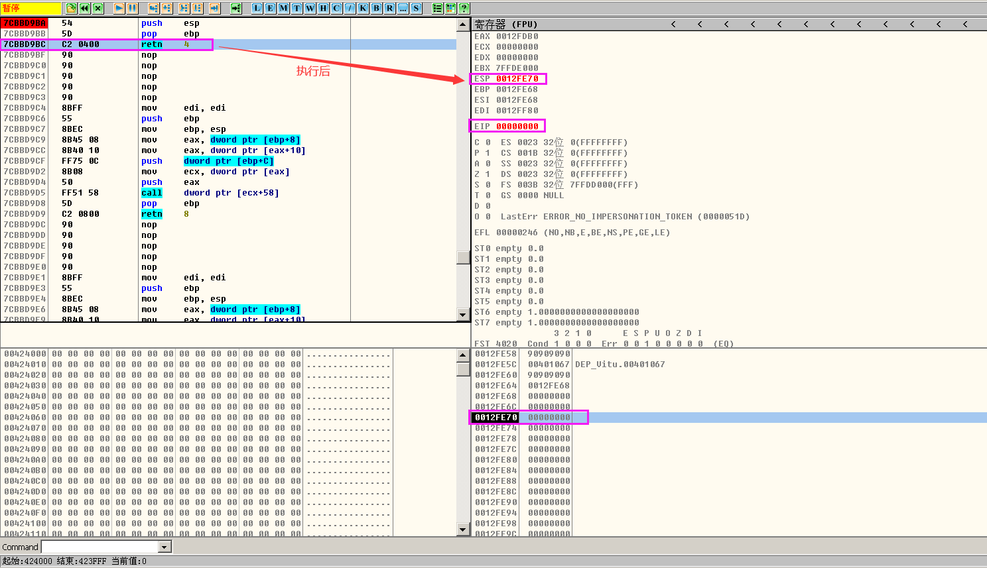Click the memory dump pane scroll-up arrow
This screenshot has height=568, width=987.
(463, 355)
